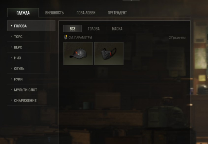Select the black baseball cap item
The image size is (208, 144).
78,54
